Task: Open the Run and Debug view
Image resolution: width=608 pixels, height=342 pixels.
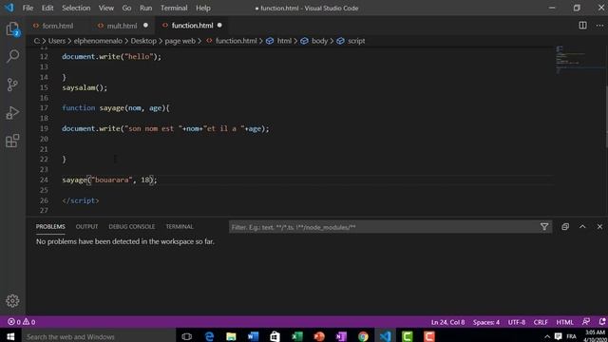Action: tap(12, 113)
